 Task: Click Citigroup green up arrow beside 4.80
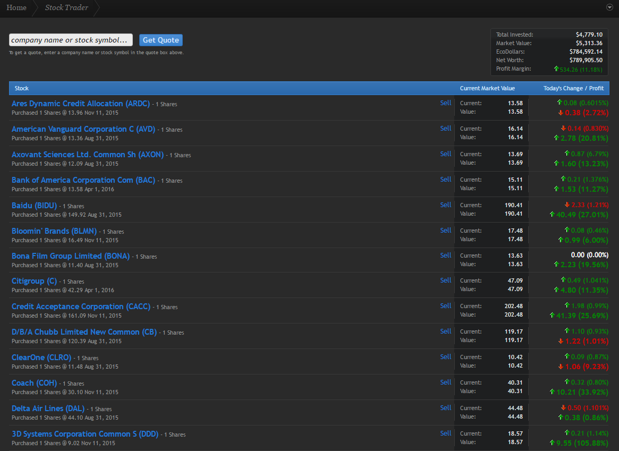[x=556, y=290]
